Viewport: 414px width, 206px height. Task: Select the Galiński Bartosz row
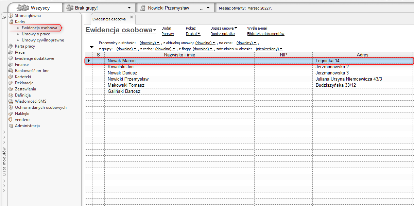[x=249, y=91]
